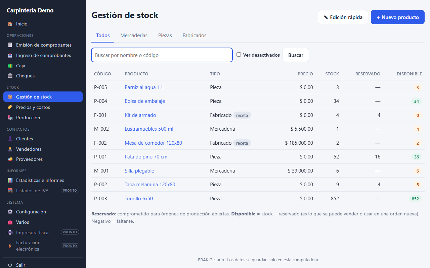
Task: Click the inbox icon for Ingreso de comprobantes
Action: pyautogui.click(x=10, y=55)
